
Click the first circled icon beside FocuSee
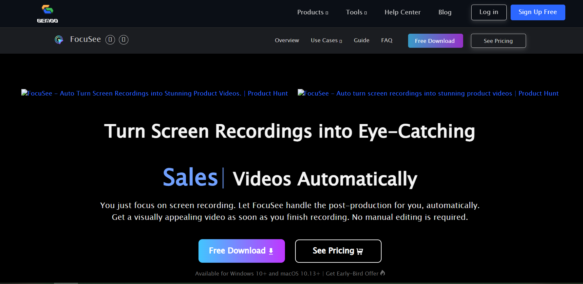click(x=110, y=40)
